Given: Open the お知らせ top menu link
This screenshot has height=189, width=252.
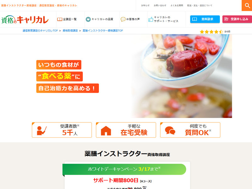Looking at the screenshot, I should (x=145, y=5).
